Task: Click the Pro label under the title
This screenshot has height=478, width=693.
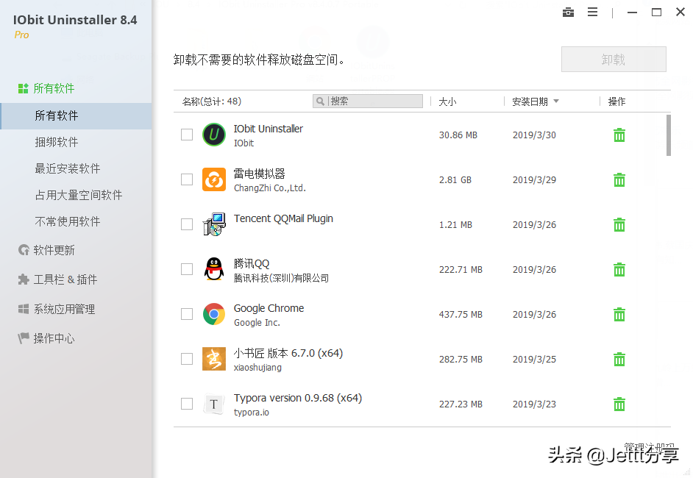Action: tap(21, 35)
